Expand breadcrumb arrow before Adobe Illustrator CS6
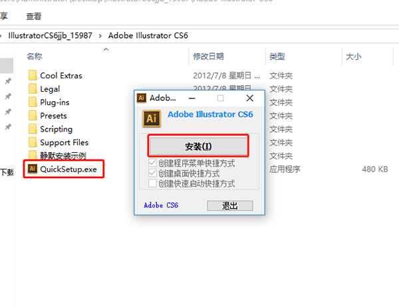The height and width of the screenshot is (307, 399). tap(100, 36)
